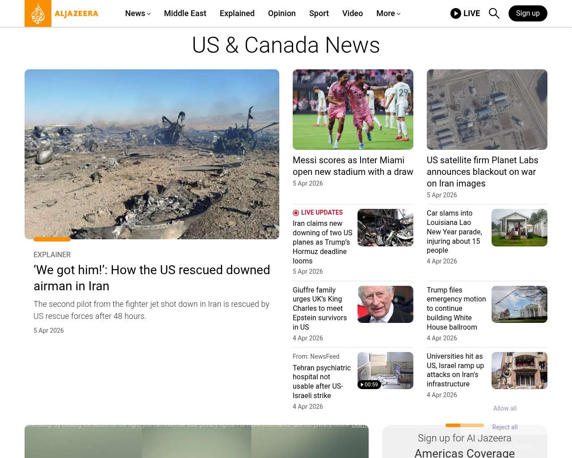Go to the Middle East section
Viewport: 572px width, 458px height.
(x=185, y=13)
